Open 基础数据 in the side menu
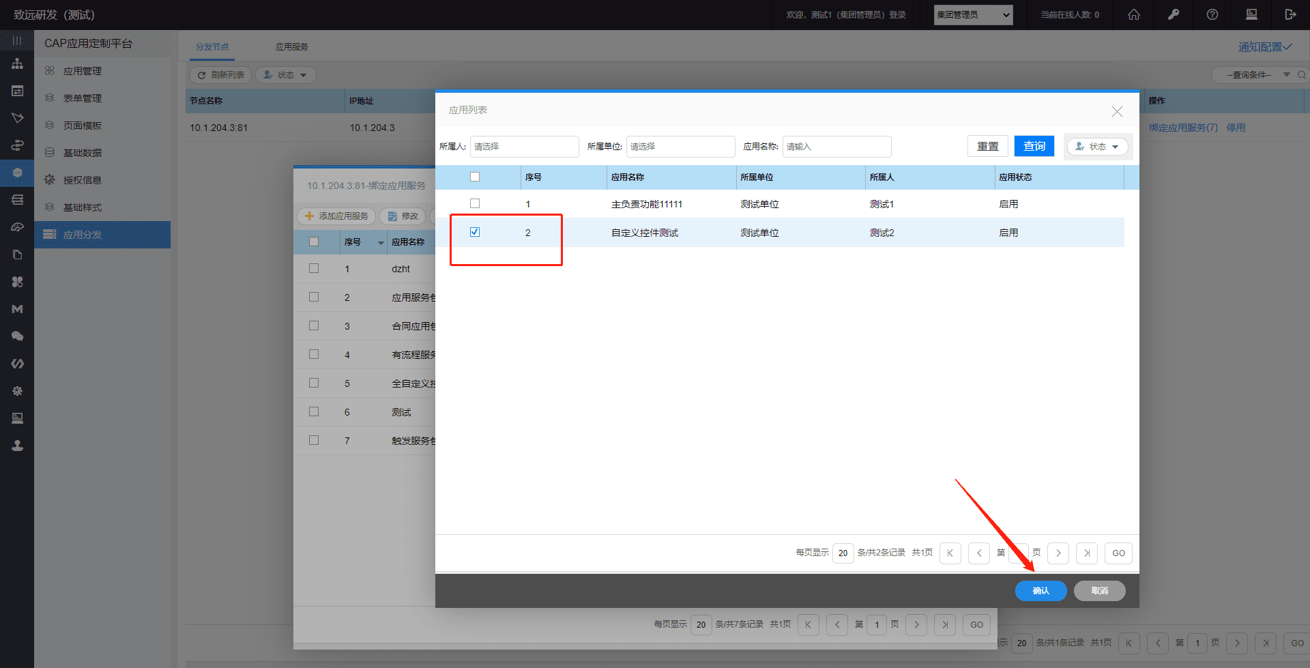The width and height of the screenshot is (1310, 668). click(102, 153)
